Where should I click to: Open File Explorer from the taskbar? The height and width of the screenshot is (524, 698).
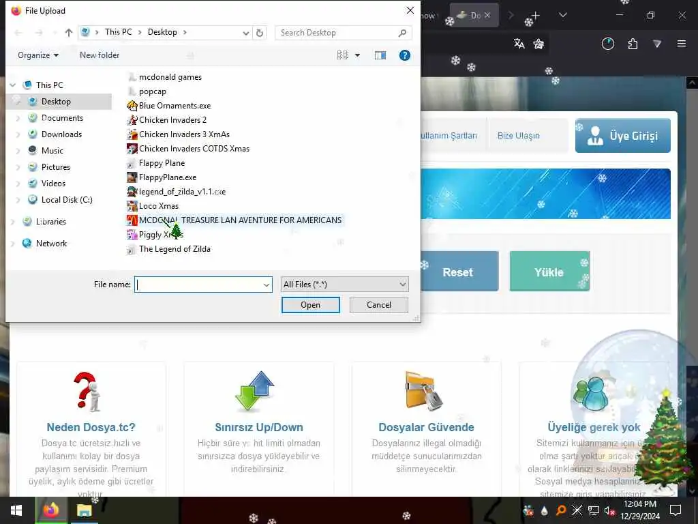coord(84,510)
